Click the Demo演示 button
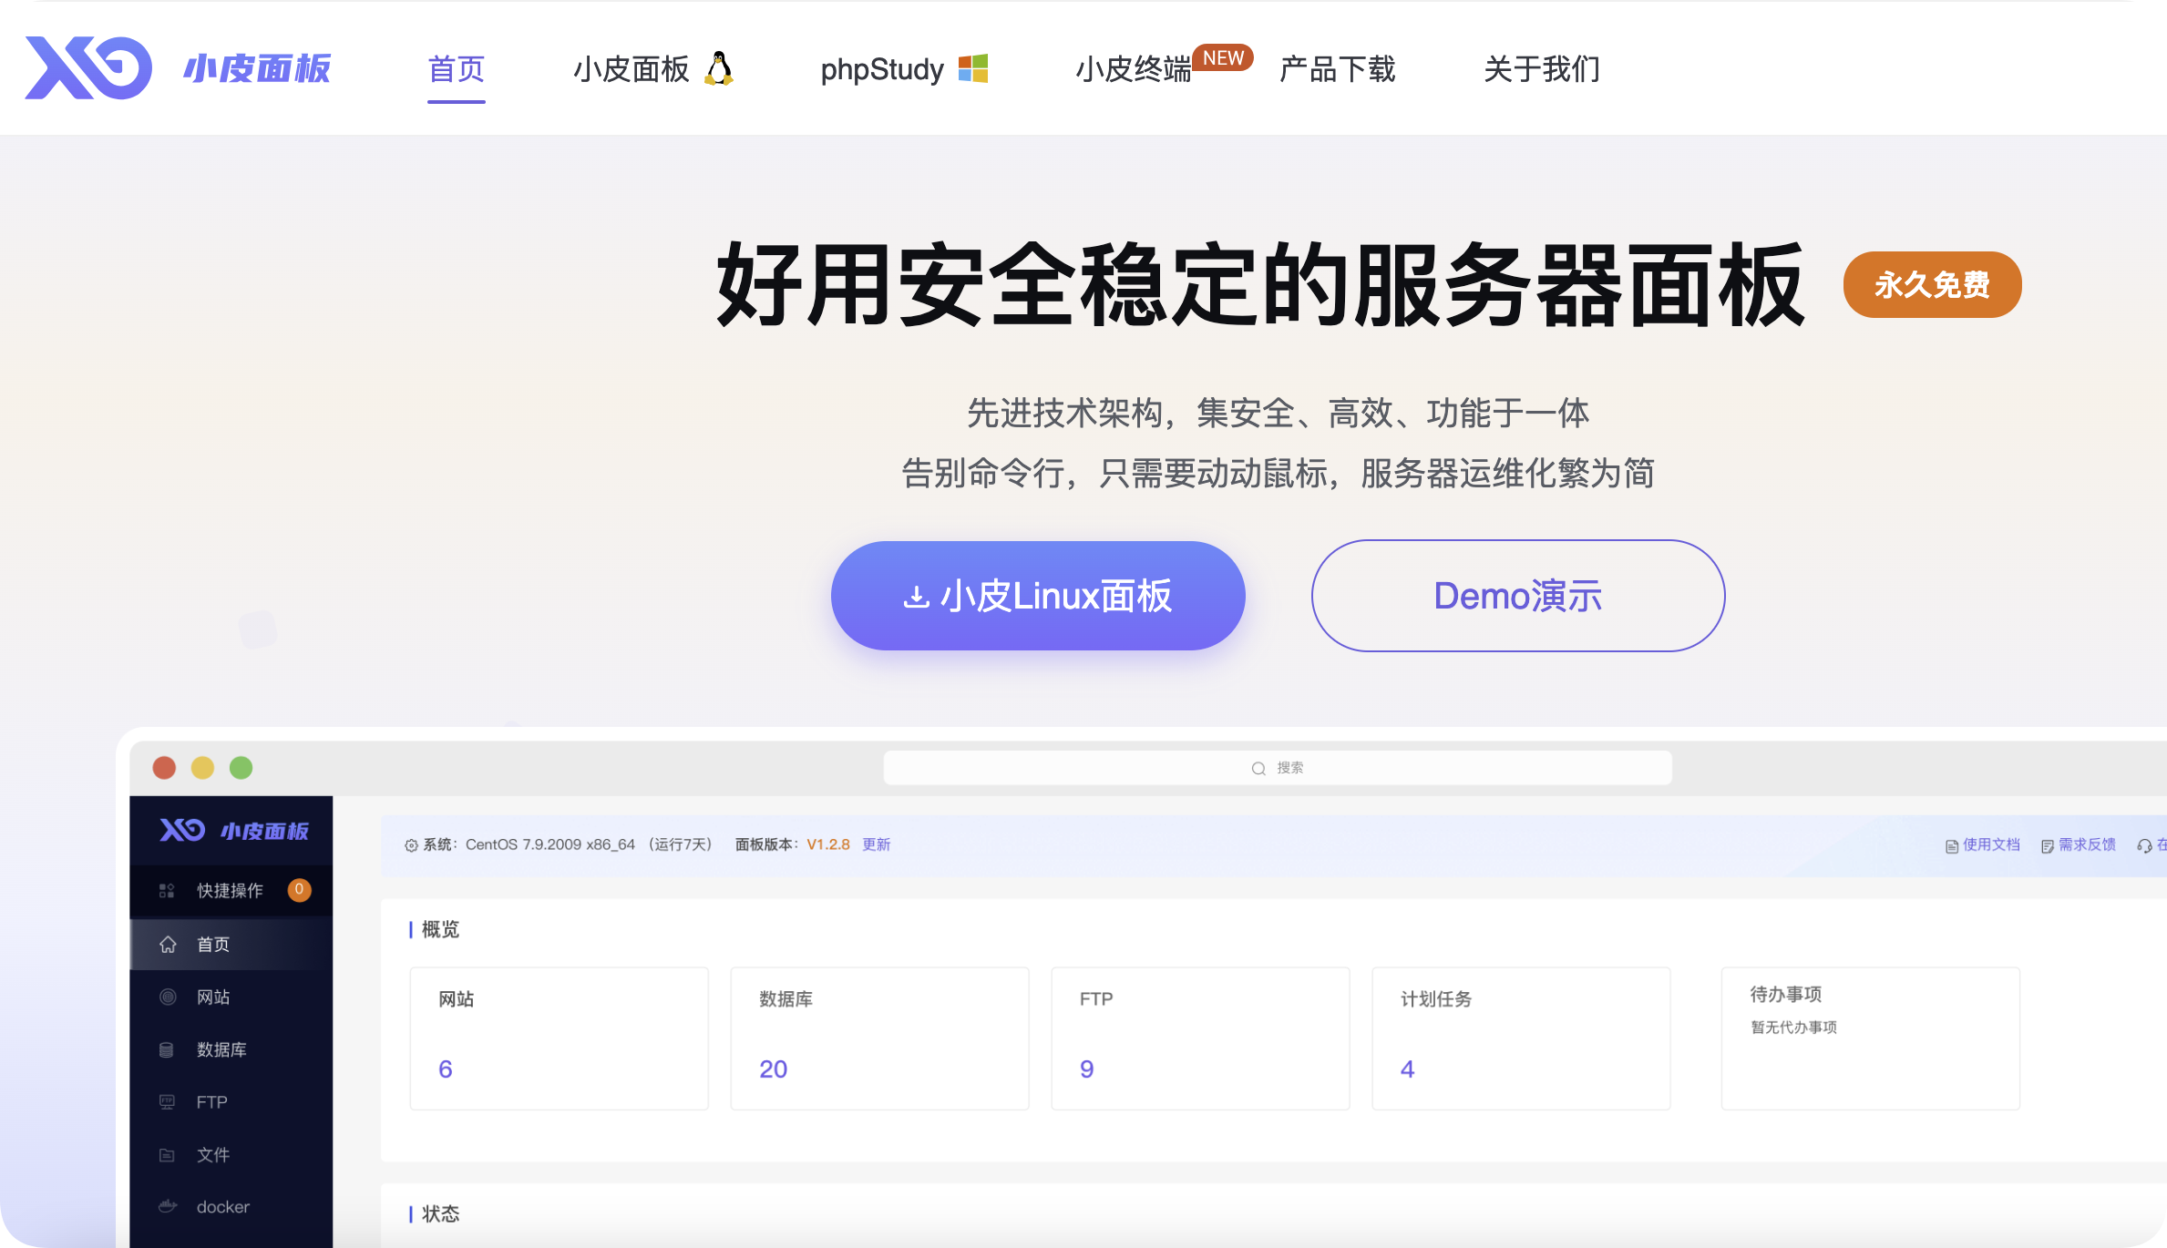The image size is (2167, 1248). pos(1517,595)
